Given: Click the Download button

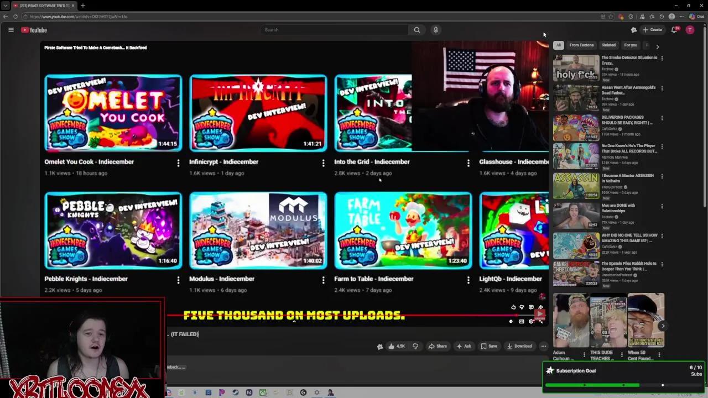Looking at the screenshot, I should (x=519, y=346).
